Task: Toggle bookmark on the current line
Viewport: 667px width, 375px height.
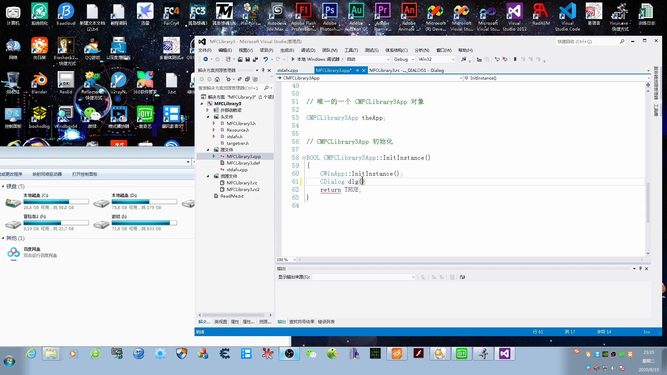Action: (x=515, y=59)
